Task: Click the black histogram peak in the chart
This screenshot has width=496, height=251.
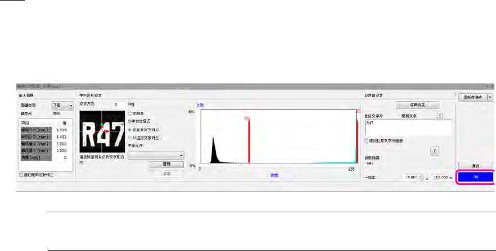Action: click(214, 151)
